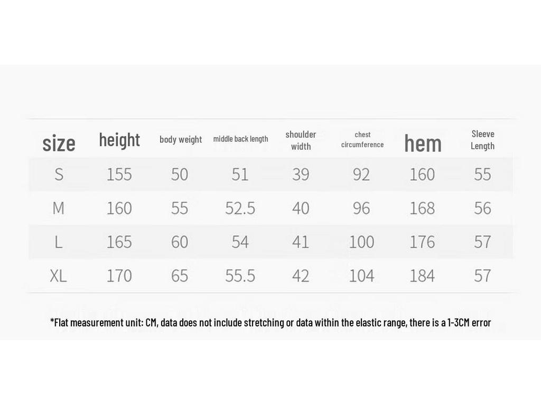Click the L size row label

click(x=58, y=242)
